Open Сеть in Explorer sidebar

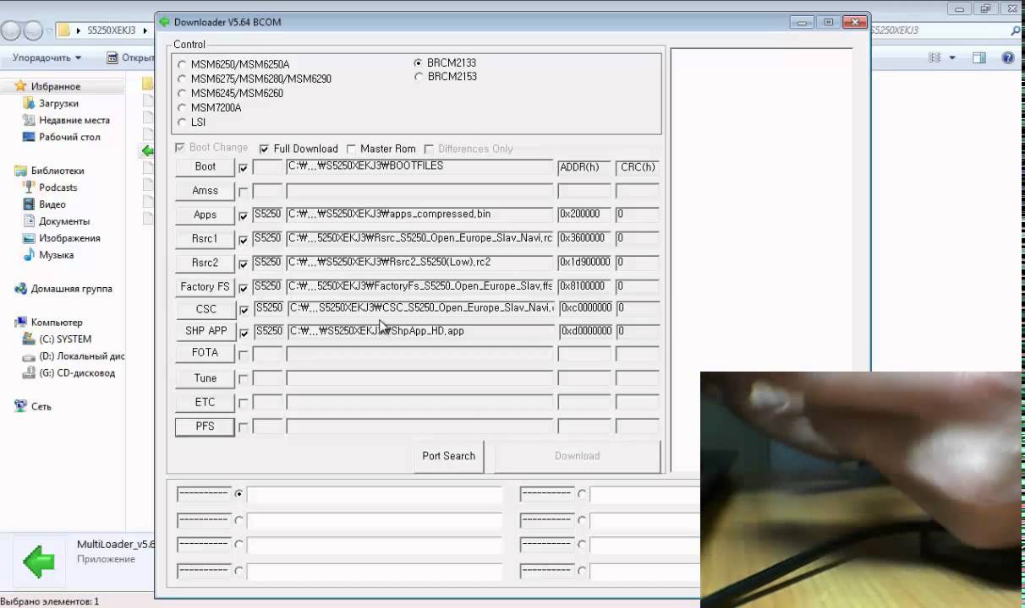41,407
